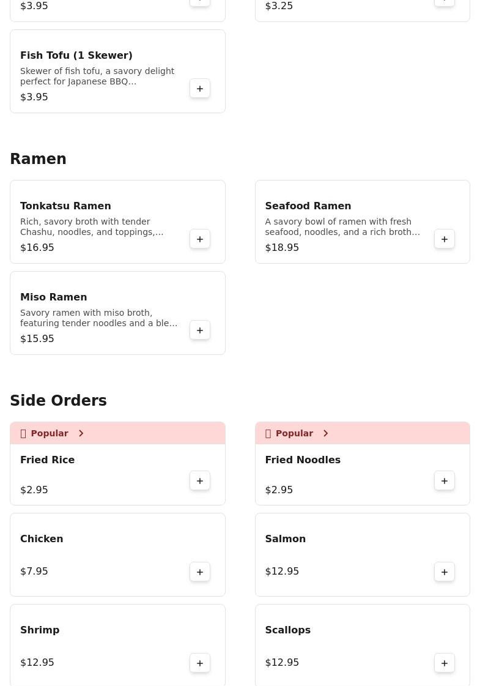
Task: Expand Popular chevron above Fried Noodles
Action: 325,433
